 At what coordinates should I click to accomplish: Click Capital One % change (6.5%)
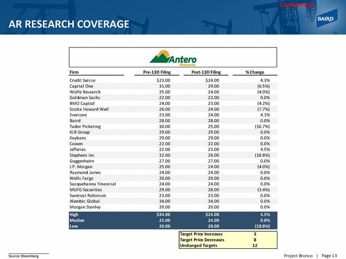click(264, 86)
